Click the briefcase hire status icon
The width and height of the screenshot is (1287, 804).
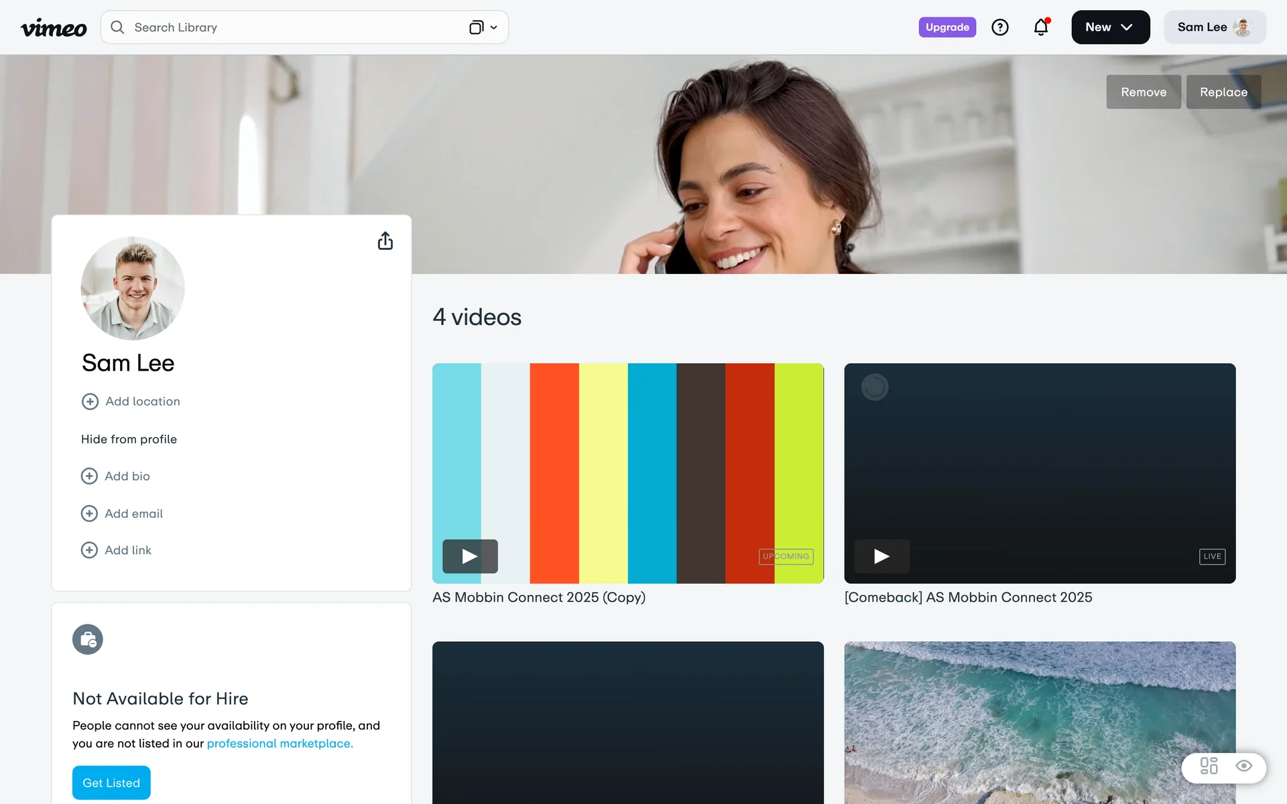pos(88,639)
